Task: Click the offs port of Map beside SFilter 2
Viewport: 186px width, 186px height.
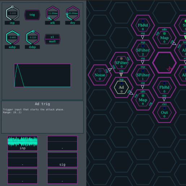Action: point(164,30)
